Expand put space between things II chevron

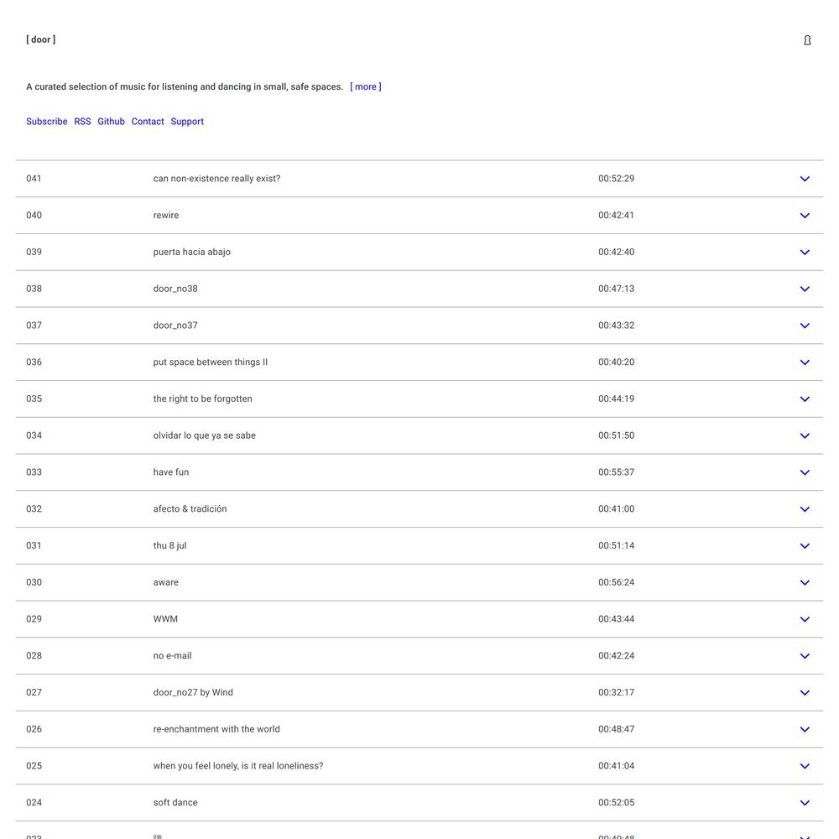click(805, 362)
